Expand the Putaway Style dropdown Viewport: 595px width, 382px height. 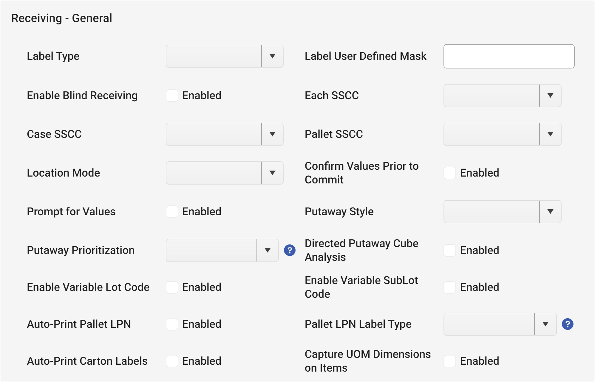(x=550, y=212)
